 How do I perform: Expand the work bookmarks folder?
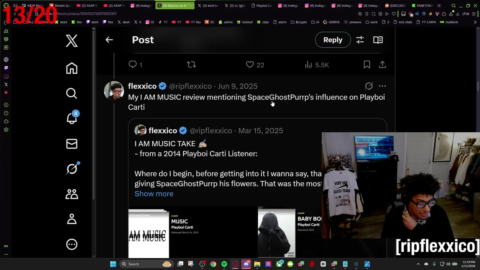(371, 22)
